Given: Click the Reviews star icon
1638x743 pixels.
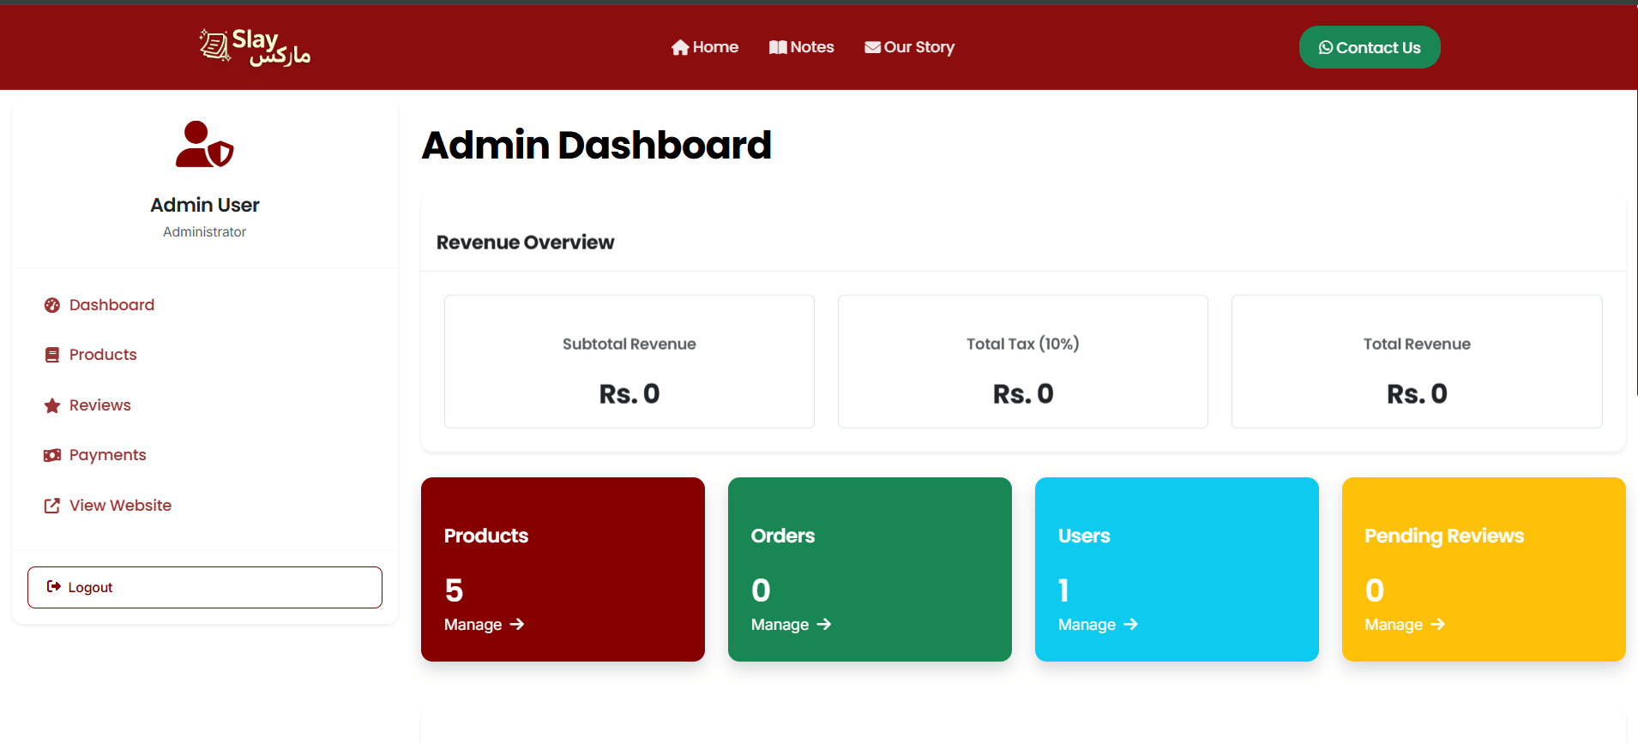Looking at the screenshot, I should point(52,405).
